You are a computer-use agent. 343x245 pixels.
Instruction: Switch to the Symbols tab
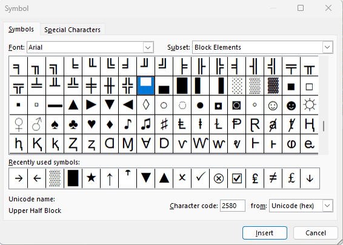pos(21,29)
